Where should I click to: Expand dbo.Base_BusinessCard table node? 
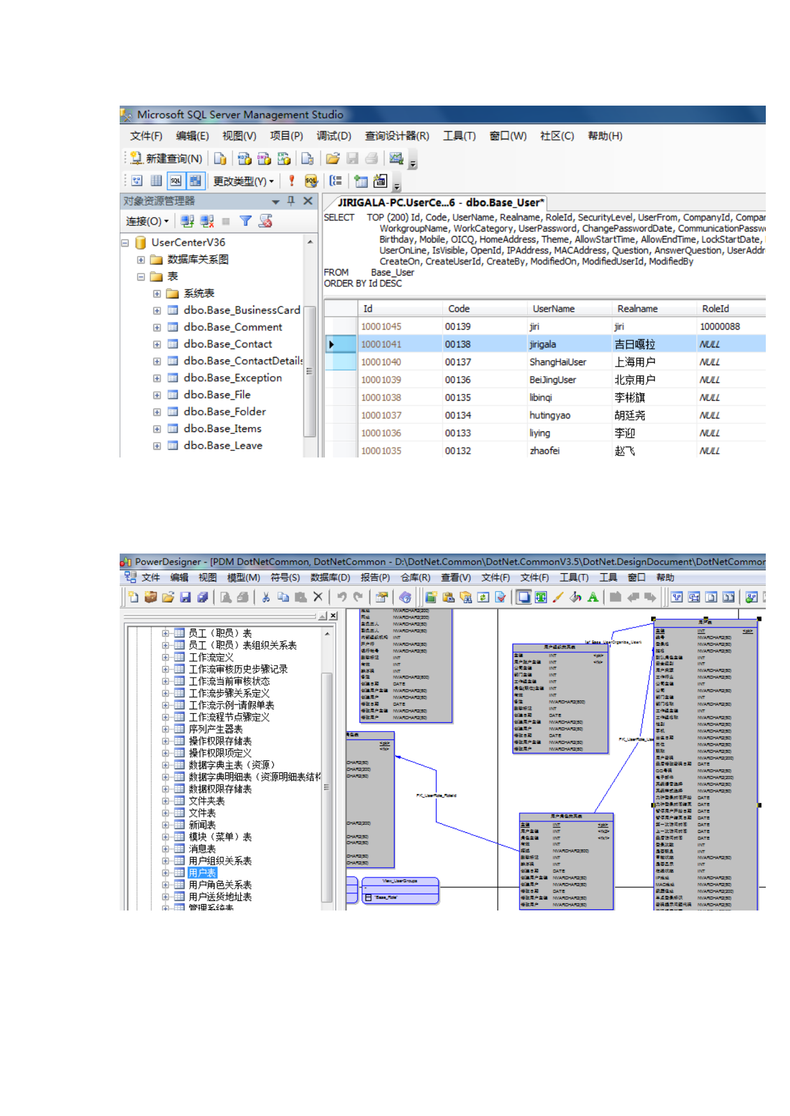pos(157,310)
